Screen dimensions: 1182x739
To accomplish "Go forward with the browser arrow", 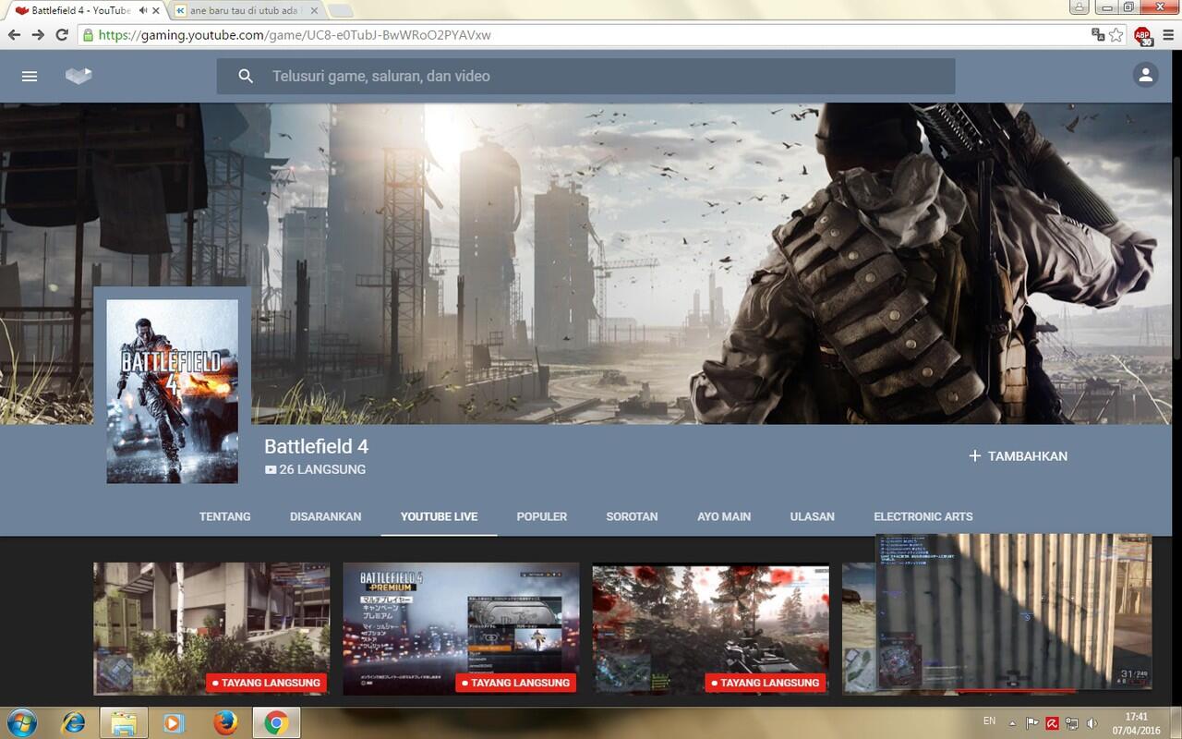I will (x=38, y=35).
